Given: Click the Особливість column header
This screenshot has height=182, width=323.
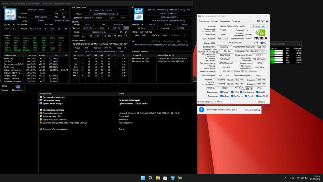Looking at the screenshot, I should [x=78, y=93].
